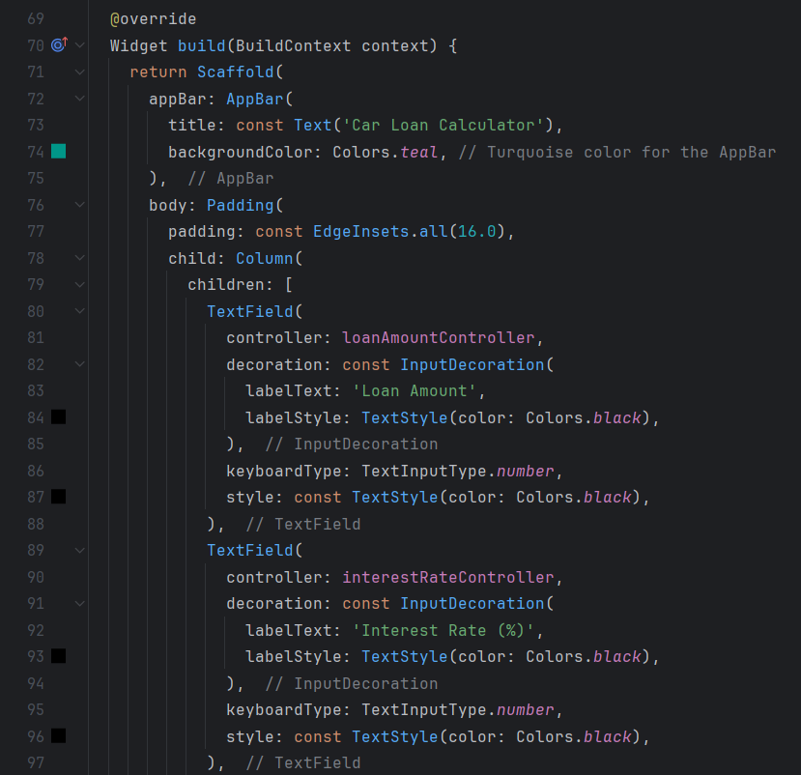Collapse the first TextField on line 80

tap(80, 311)
